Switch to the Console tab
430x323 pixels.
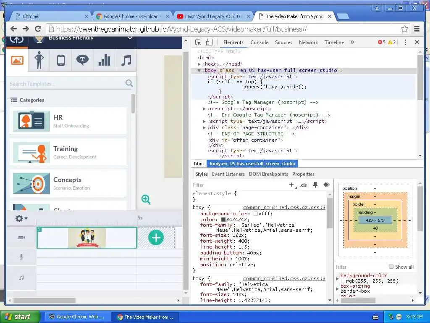click(x=259, y=42)
